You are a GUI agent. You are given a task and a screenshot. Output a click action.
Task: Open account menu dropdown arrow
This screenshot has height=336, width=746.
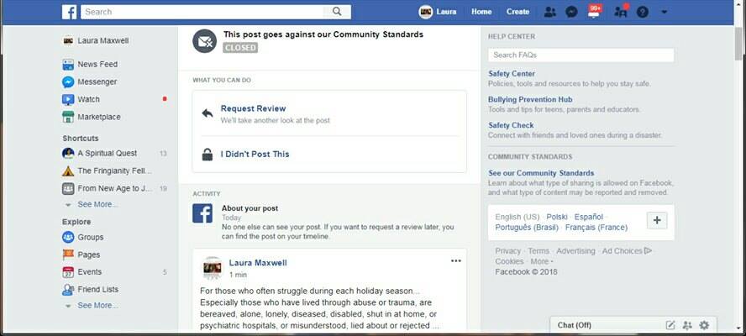pos(665,12)
